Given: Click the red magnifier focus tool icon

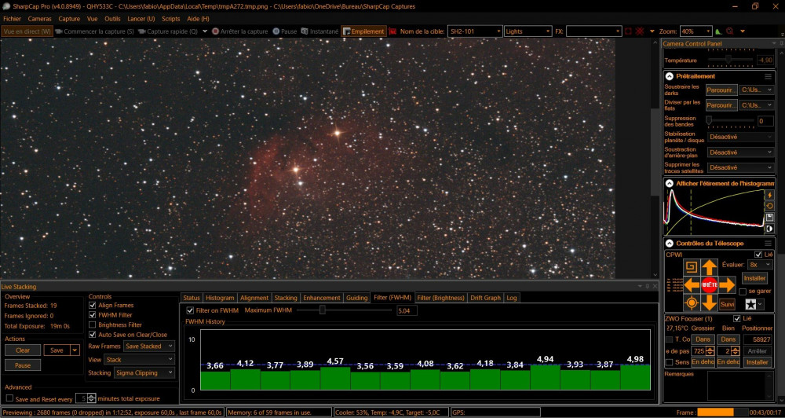Looking at the screenshot, I should 729,31.
